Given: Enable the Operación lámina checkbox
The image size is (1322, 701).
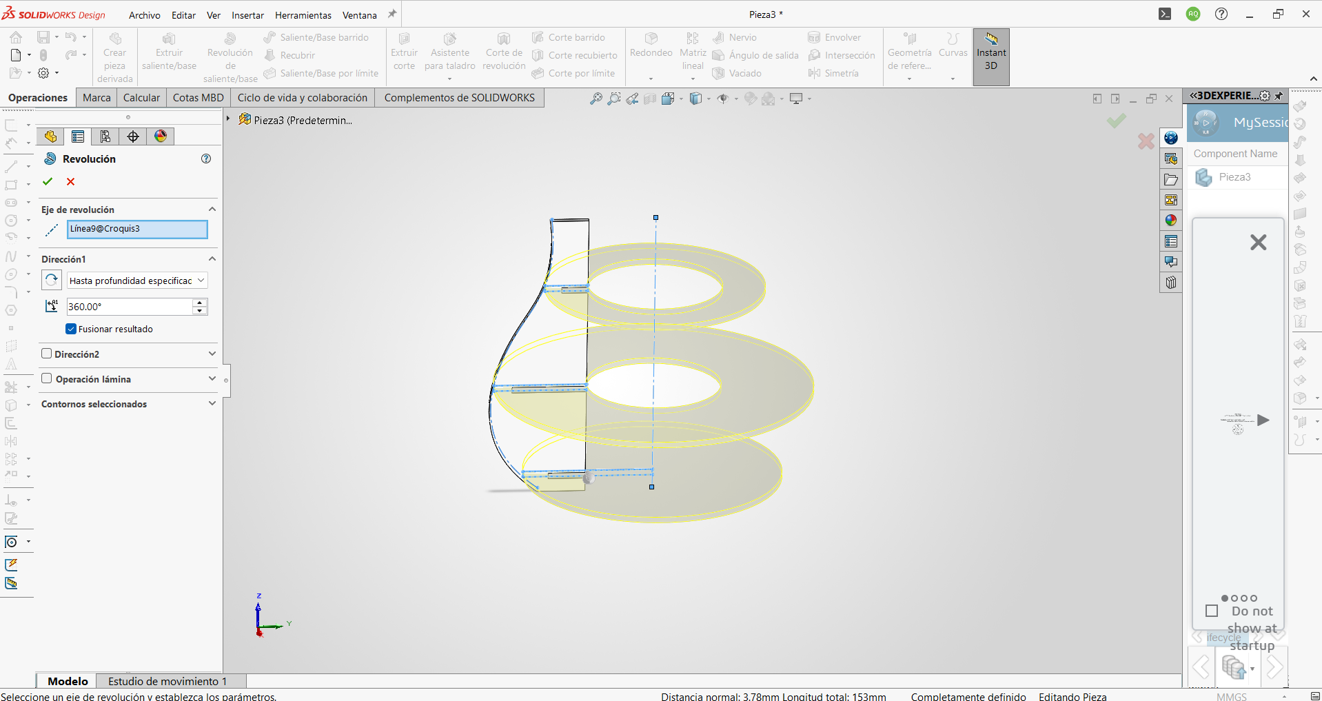Looking at the screenshot, I should 47,378.
